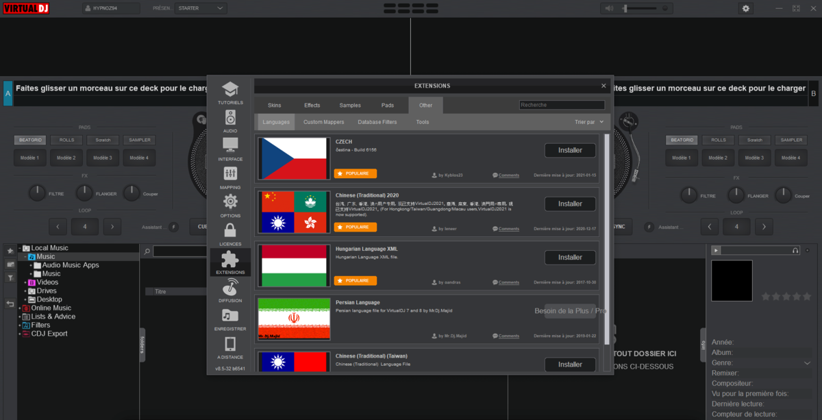
Task: Select the BEATGRID pads mode on right deck
Action: [682, 140]
